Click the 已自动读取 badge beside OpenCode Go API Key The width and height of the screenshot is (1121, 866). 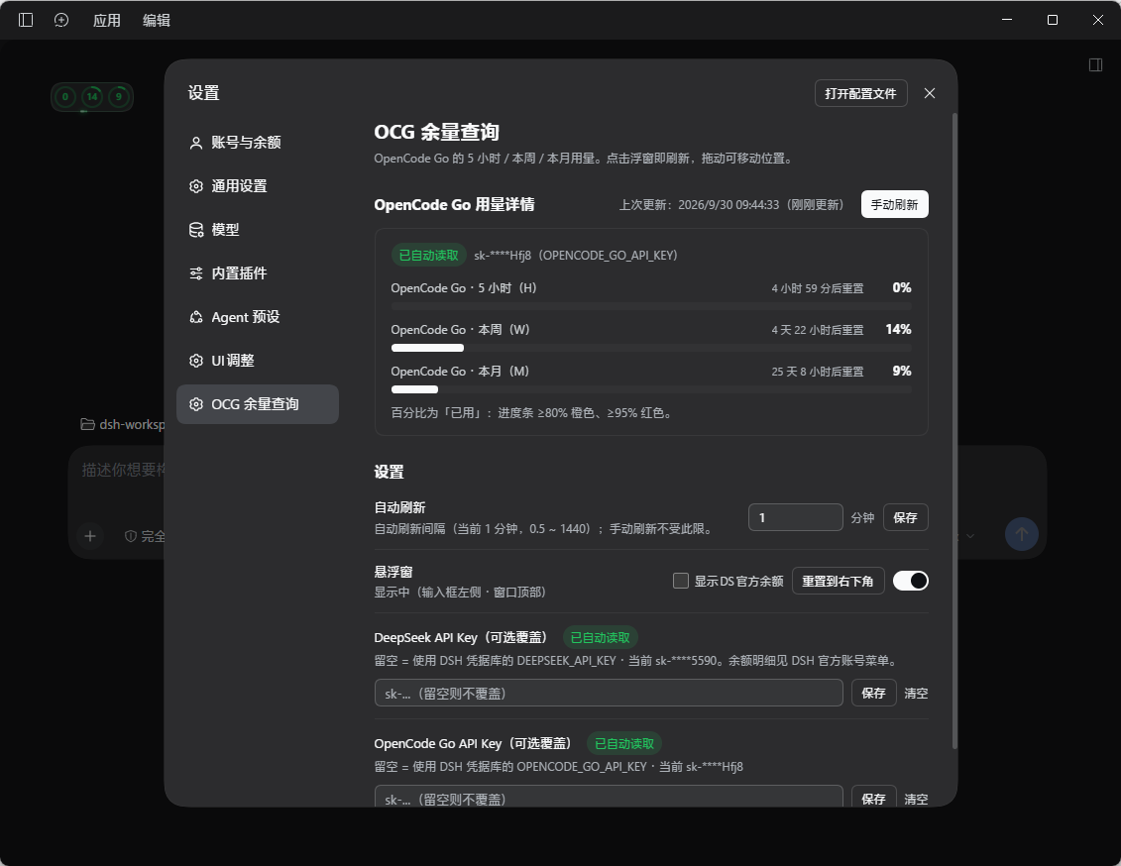pyautogui.click(x=624, y=744)
